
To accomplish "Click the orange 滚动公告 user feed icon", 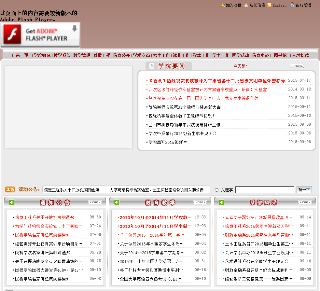I will tap(10, 189).
